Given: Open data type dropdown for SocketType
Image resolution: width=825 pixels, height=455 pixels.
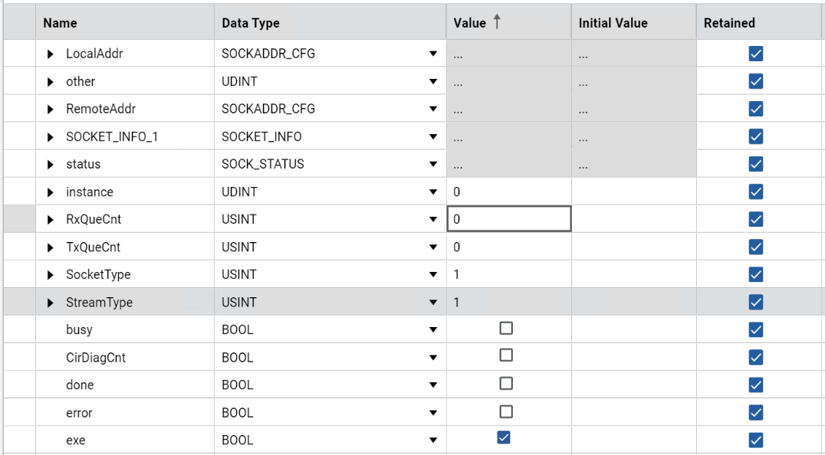Looking at the screenshot, I should pyautogui.click(x=433, y=275).
